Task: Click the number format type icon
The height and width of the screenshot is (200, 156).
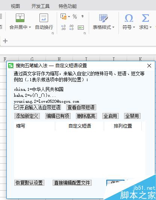Action: pos(81,27)
